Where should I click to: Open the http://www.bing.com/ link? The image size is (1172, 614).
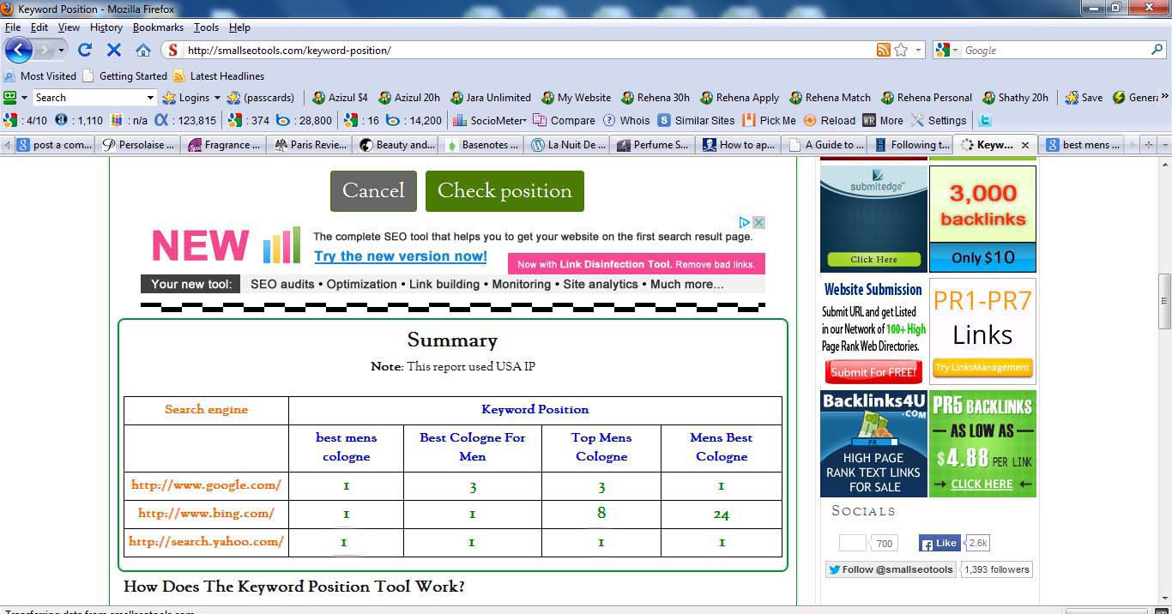click(206, 514)
